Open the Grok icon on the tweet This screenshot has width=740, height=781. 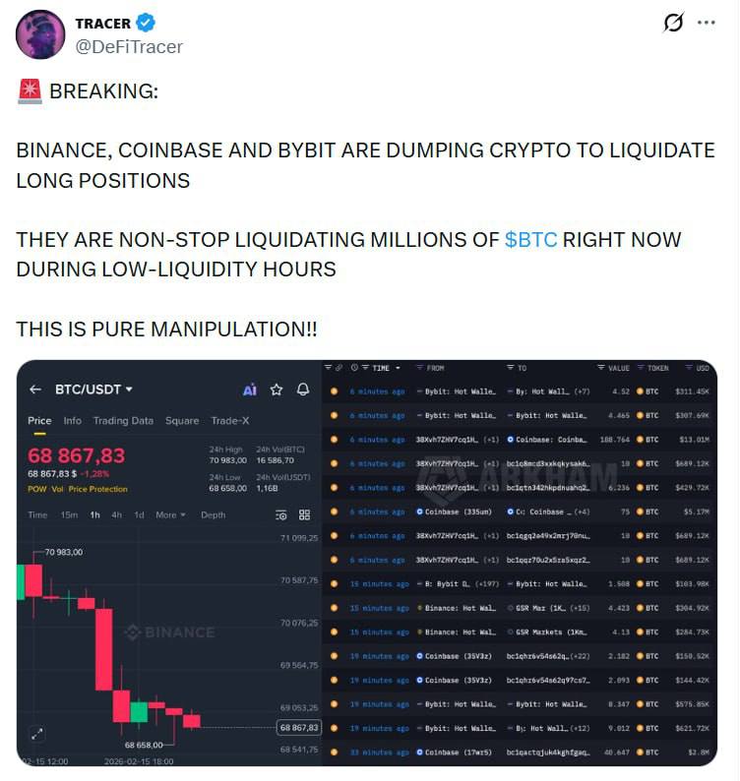(673, 22)
